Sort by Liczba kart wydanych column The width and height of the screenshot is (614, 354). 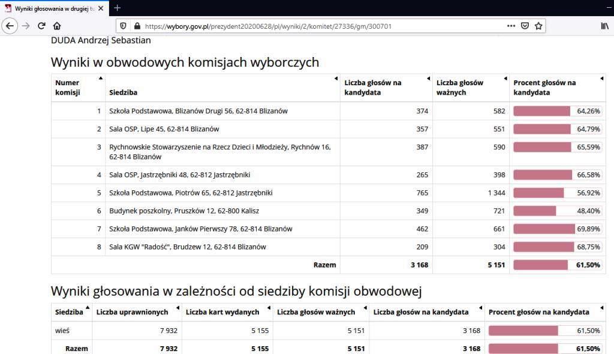point(269,308)
